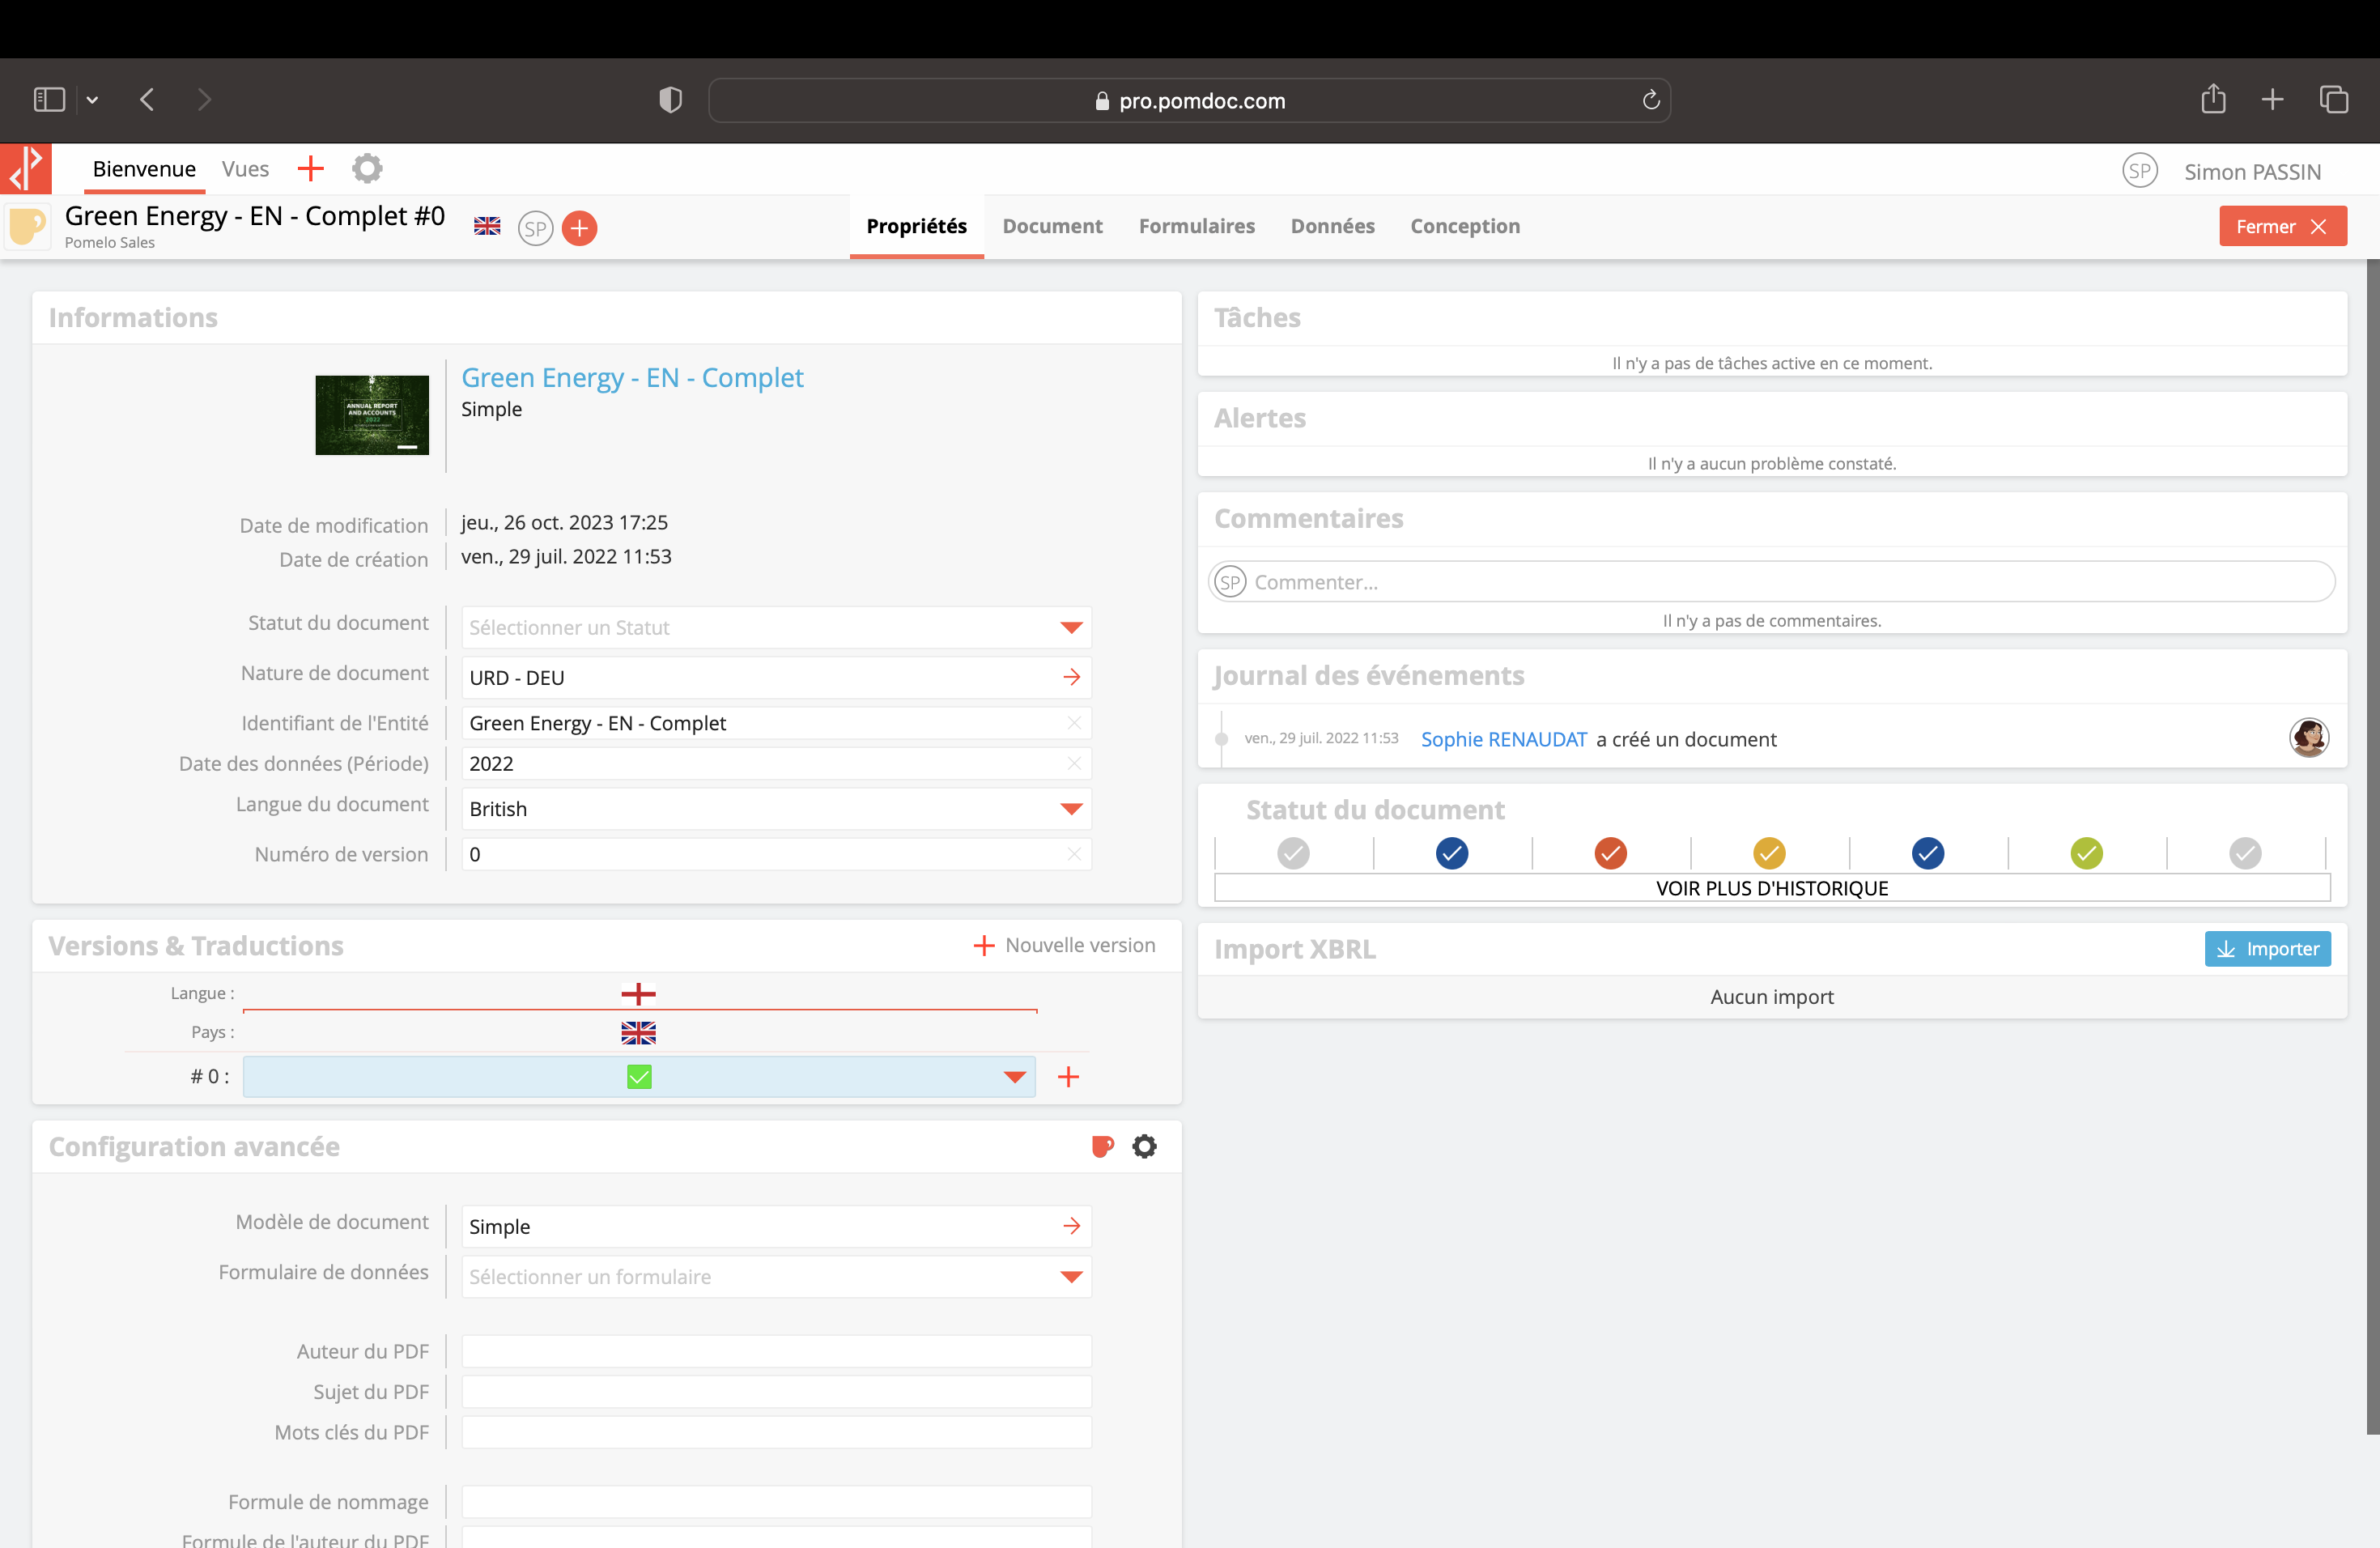Click the settings gear next to Vues

click(x=367, y=169)
